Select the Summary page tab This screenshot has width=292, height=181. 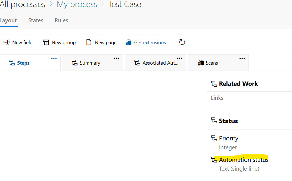click(90, 63)
